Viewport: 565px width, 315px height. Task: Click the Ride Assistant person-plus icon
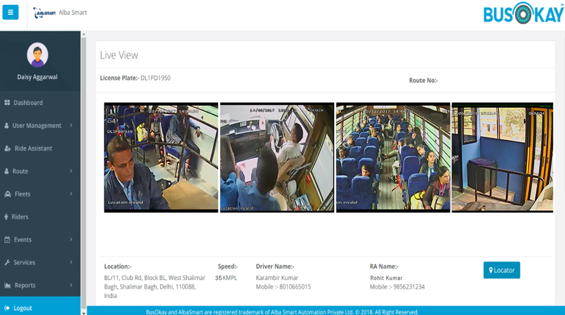(7, 149)
